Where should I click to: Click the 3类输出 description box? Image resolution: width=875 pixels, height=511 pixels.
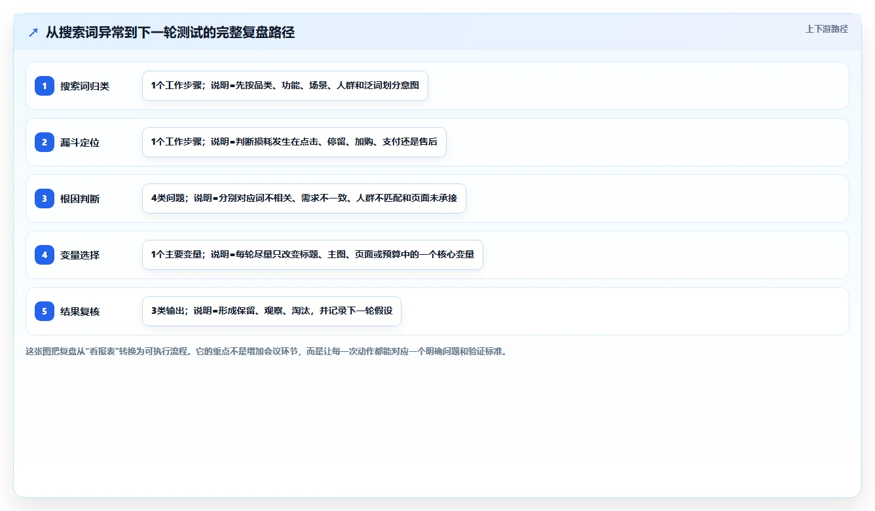click(272, 311)
